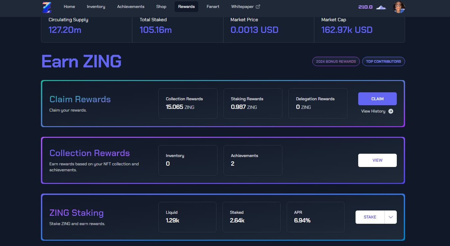Viewport: 450px width, 246px height.
Task: Click the Achievements 2 card
Action: point(253,160)
